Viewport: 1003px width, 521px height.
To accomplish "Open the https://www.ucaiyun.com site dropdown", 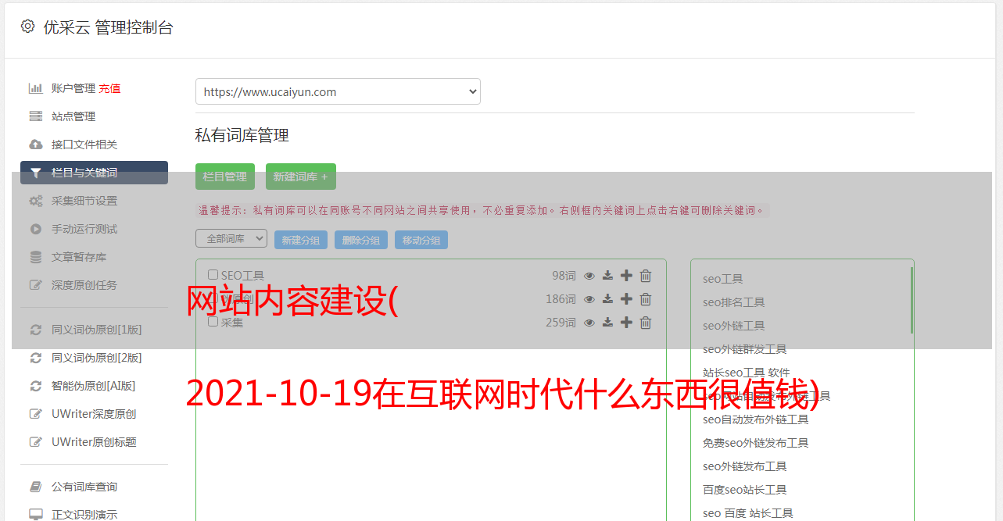I will point(338,91).
